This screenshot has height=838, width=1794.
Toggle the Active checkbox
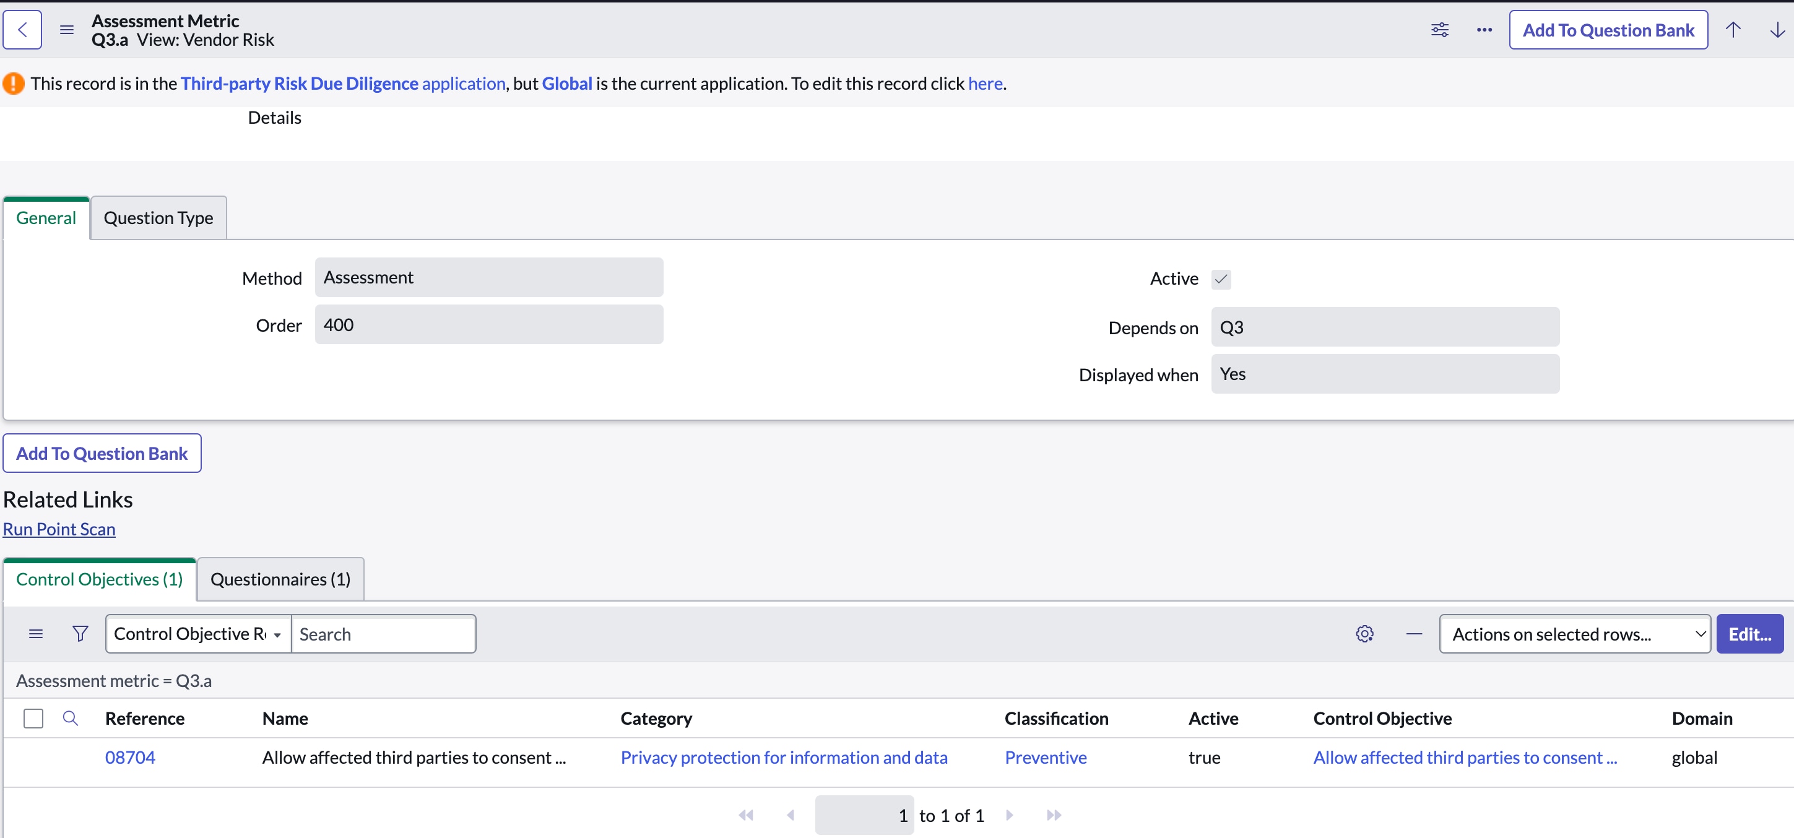[1222, 279]
